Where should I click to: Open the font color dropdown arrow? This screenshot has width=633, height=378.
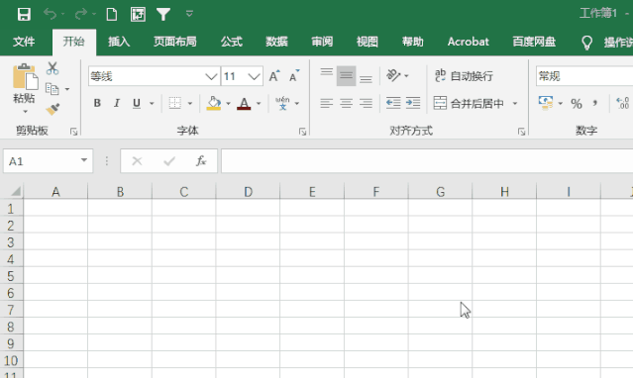(259, 104)
